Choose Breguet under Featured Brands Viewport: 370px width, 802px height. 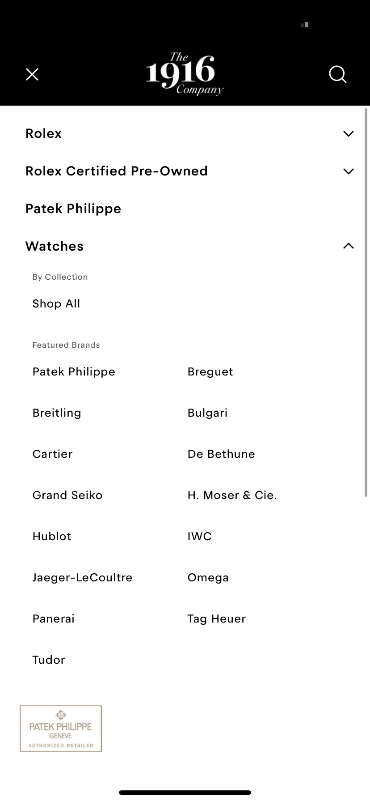click(x=210, y=372)
